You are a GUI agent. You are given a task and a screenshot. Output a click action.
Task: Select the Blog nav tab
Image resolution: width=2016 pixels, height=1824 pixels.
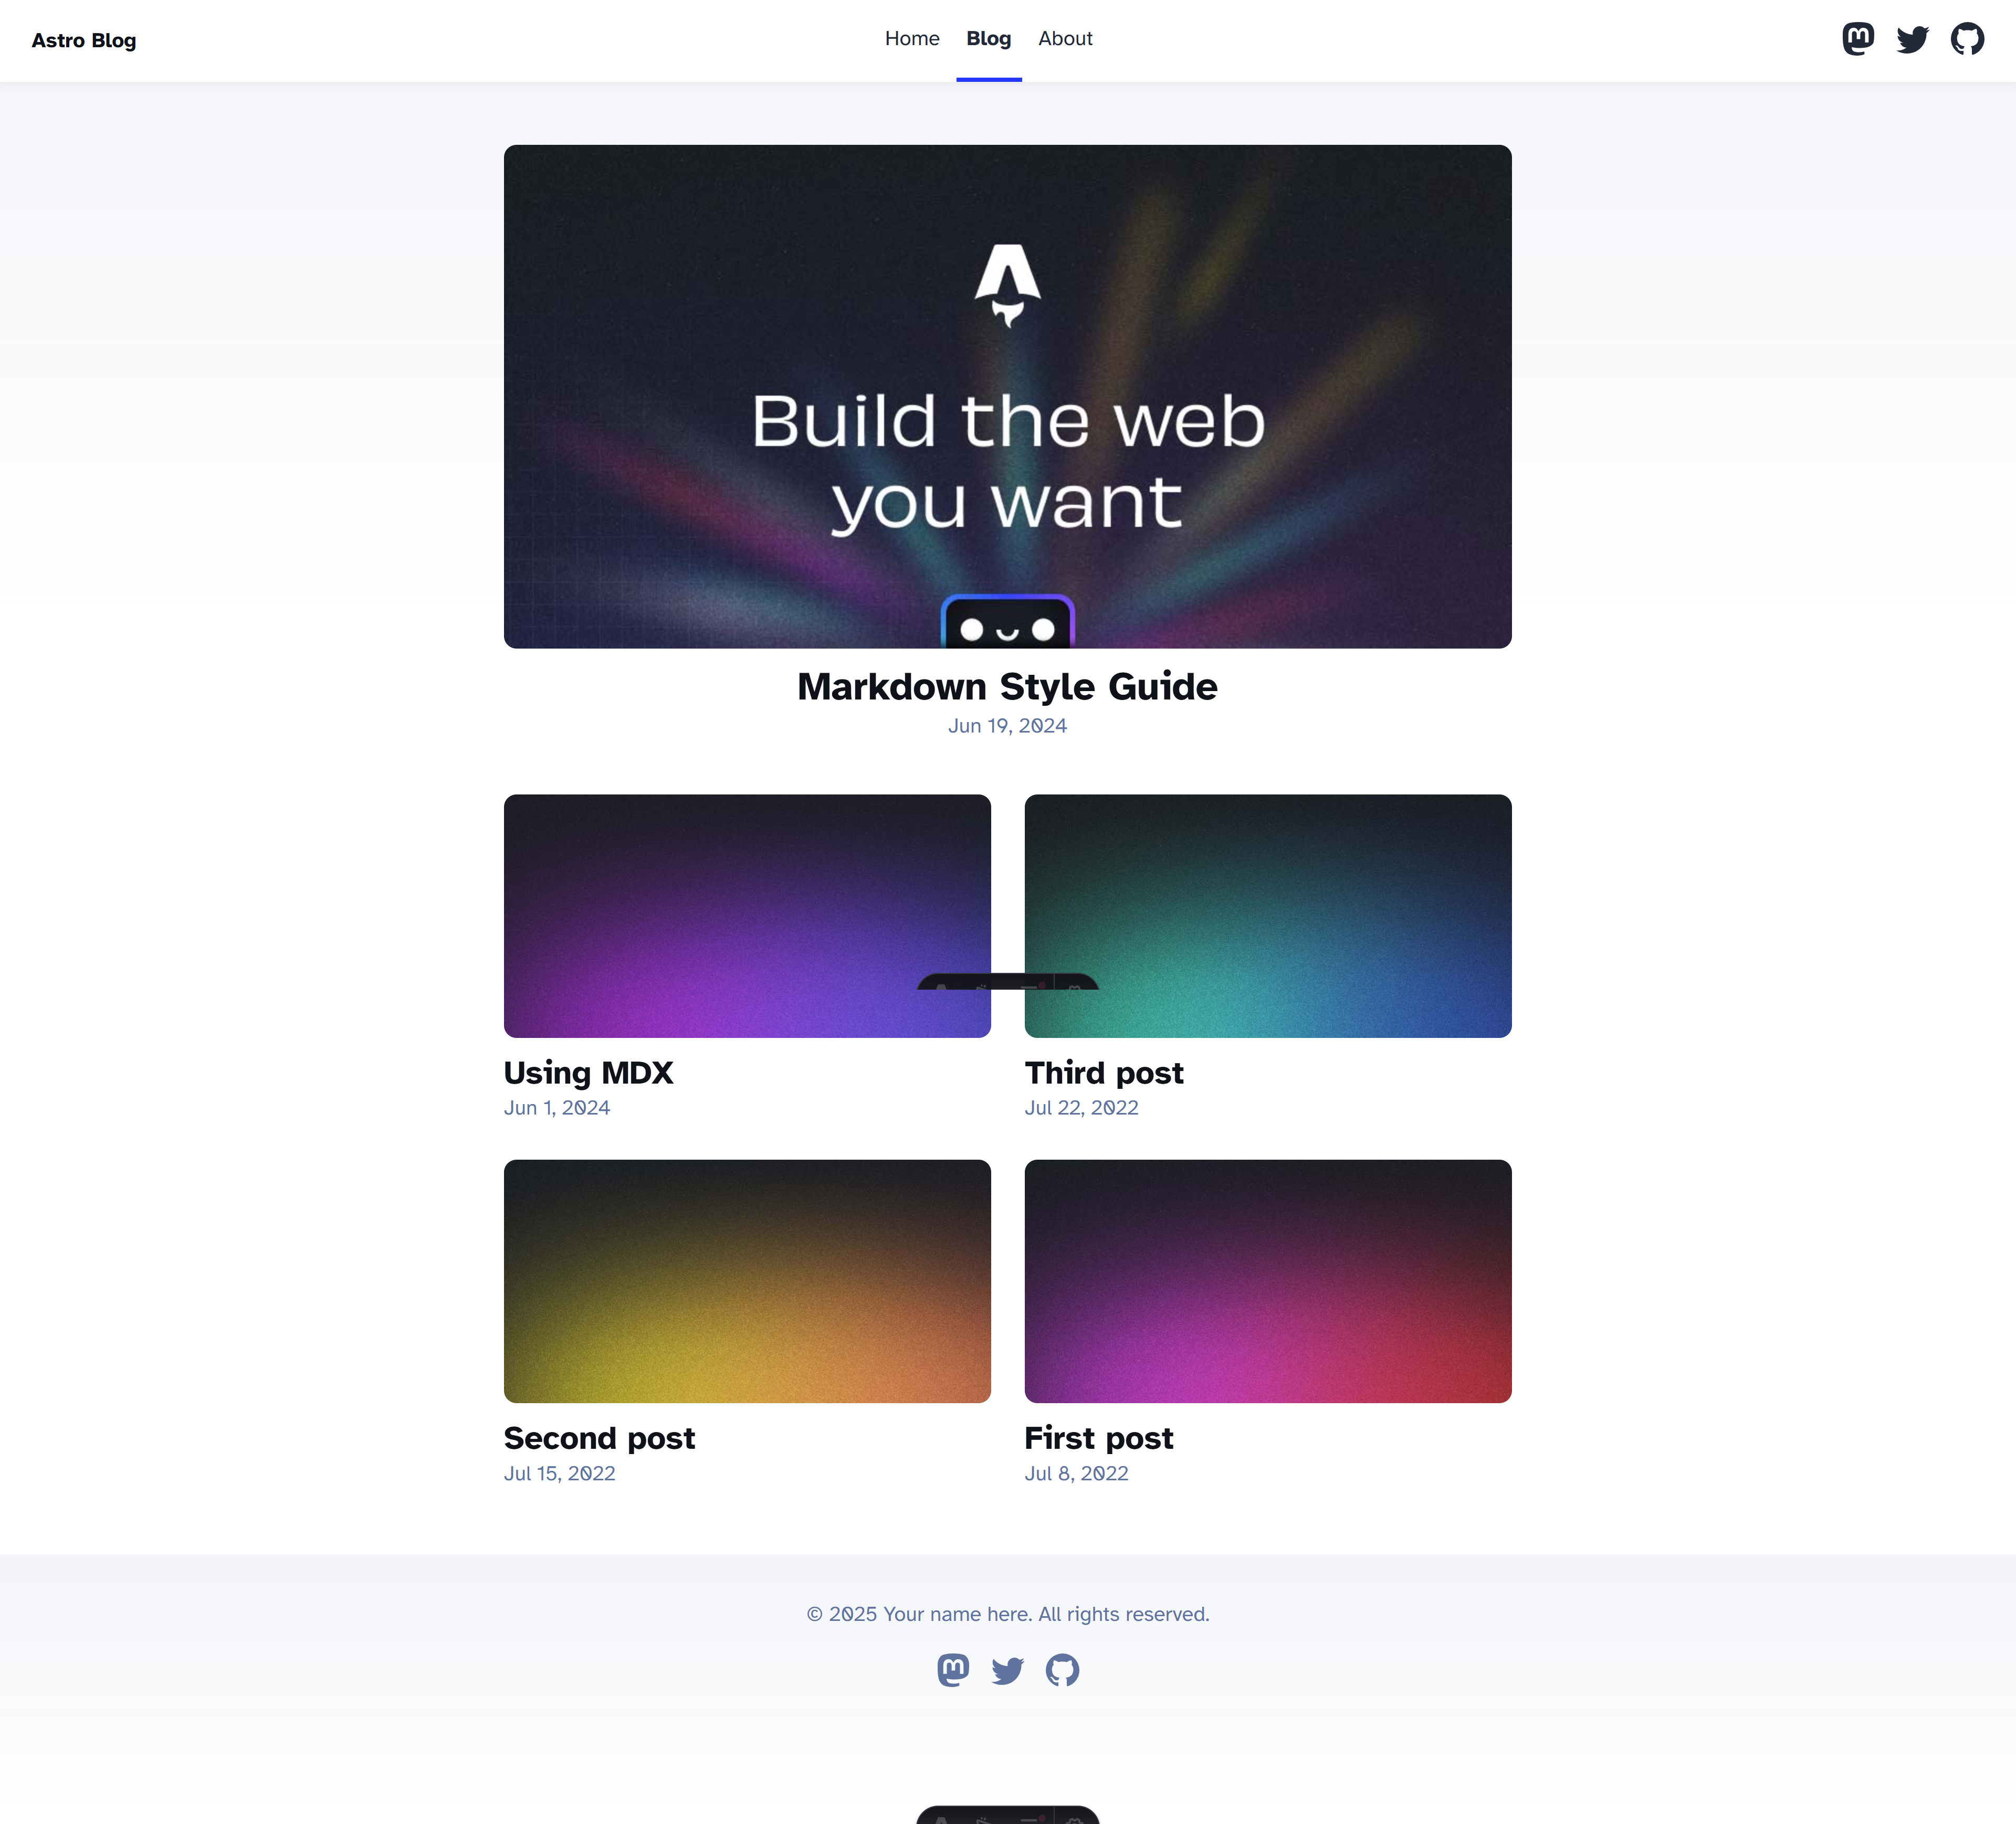(989, 39)
